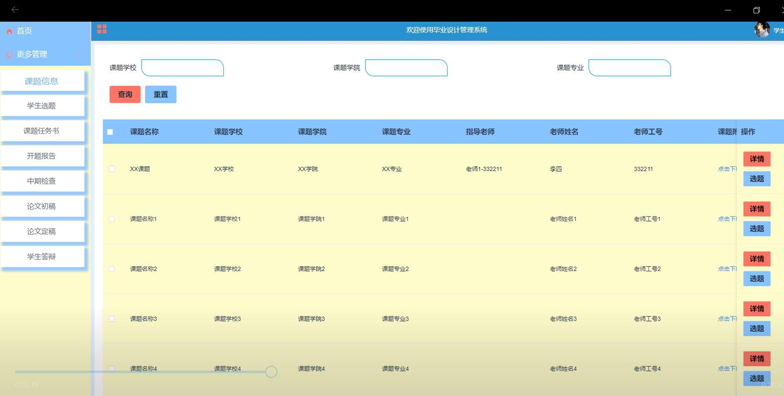
Task: Click the window minimize icon
Action: tap(728, 10)
